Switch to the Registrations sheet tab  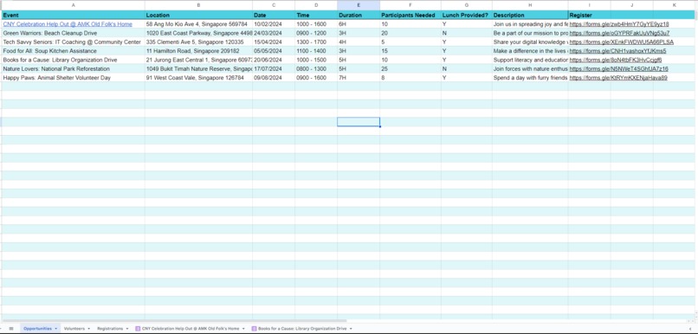pos(110,329)
